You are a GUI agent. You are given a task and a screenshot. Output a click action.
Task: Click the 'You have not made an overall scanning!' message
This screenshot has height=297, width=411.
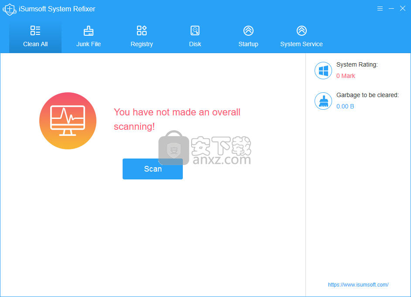coord(177,119)
